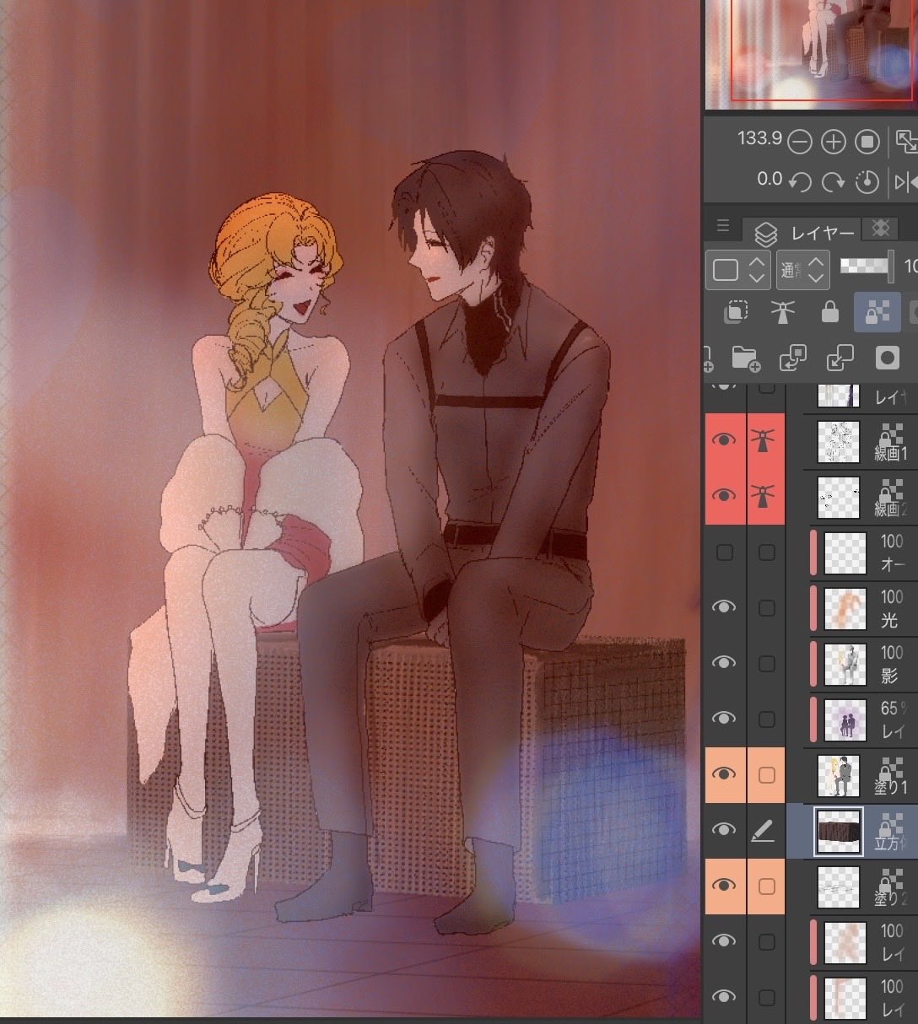
Task: Hide the 塗り2 layer
Action: tap(724, 886)
